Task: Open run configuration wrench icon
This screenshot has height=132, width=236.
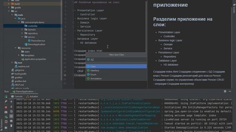Action: [6, 102]
